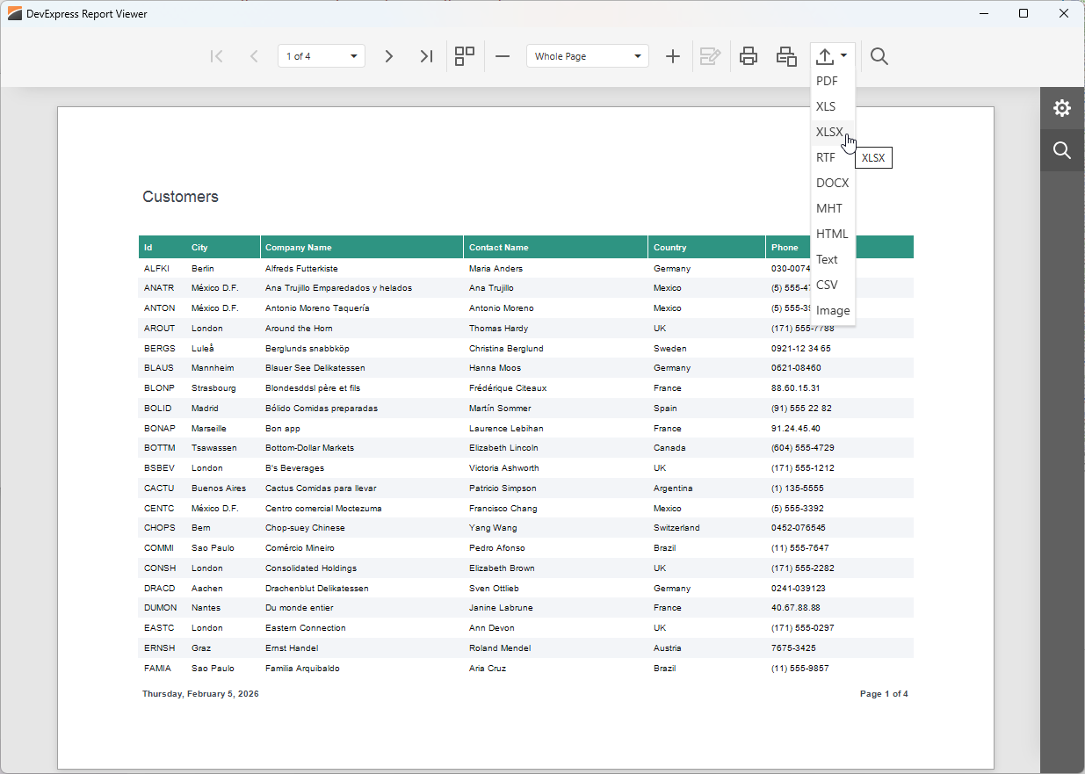
Task: Choose XLSX from the export menu
Action: tap(830, 132)
